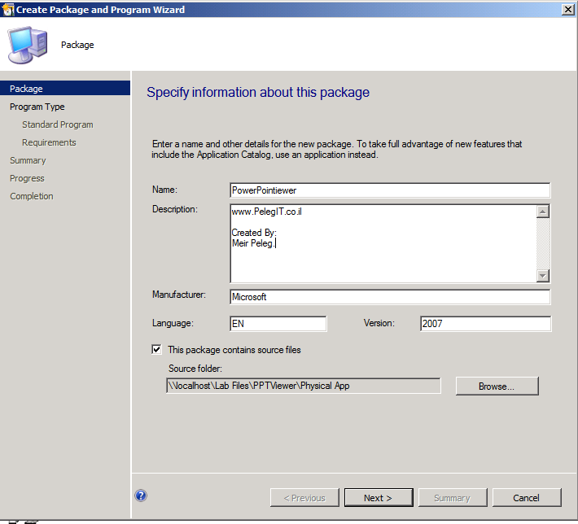Select the Completion step in the sidebar
Image resolution: width=578 pixels, height=524 pixels.
pyautogui.click(x=31, y=196)
